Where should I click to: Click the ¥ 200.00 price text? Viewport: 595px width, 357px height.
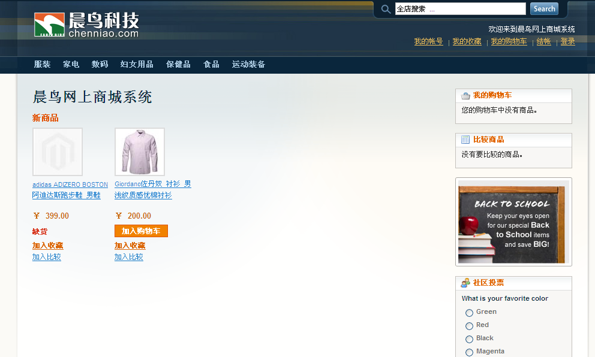pos(133,216)
